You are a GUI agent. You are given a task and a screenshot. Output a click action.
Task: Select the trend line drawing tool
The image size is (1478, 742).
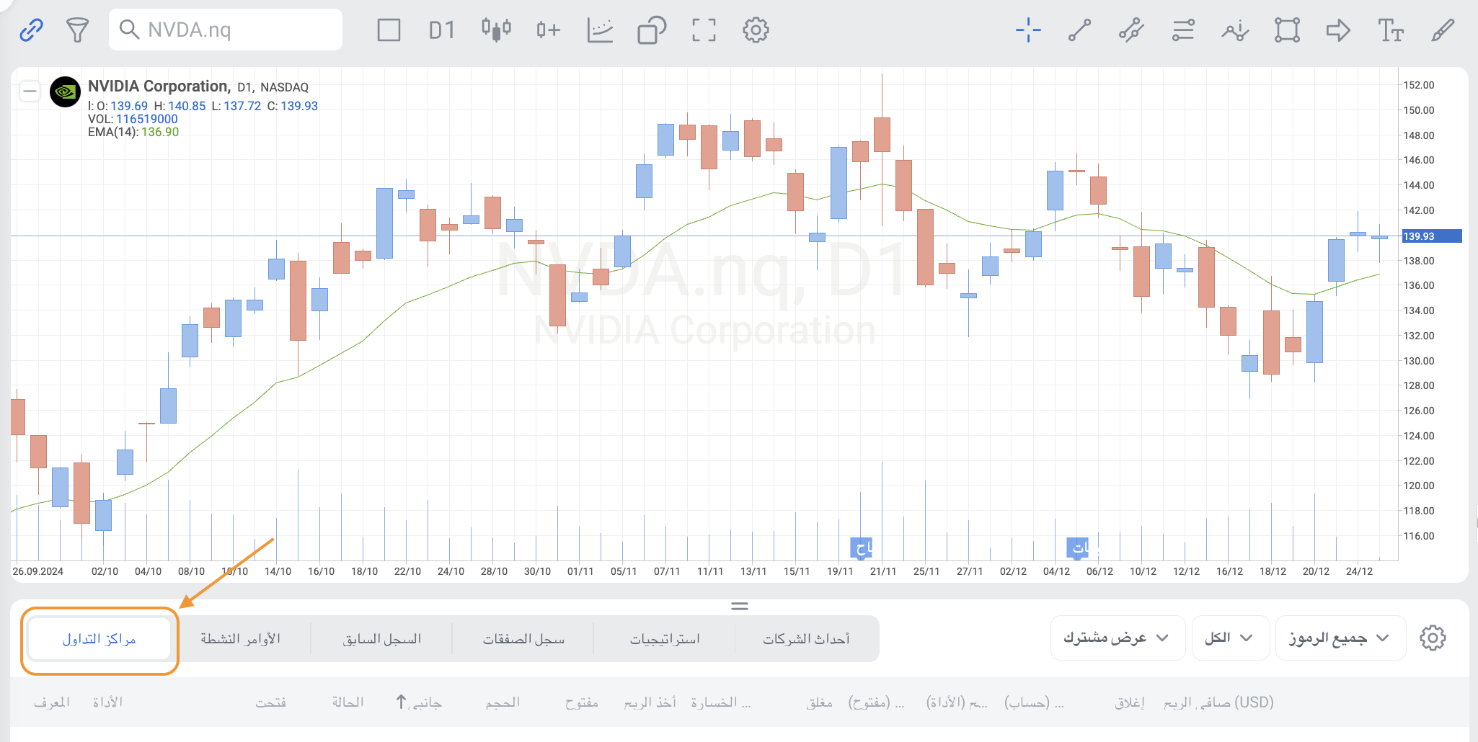coord(1079,30)
